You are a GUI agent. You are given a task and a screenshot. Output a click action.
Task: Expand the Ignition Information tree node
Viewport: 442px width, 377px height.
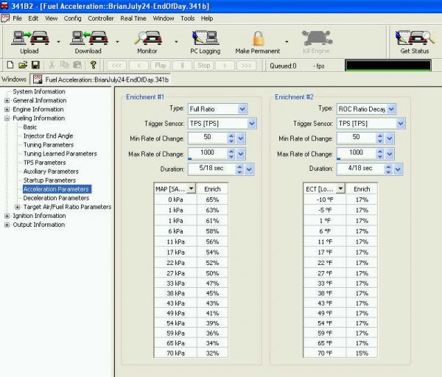[x=7, y=216]
